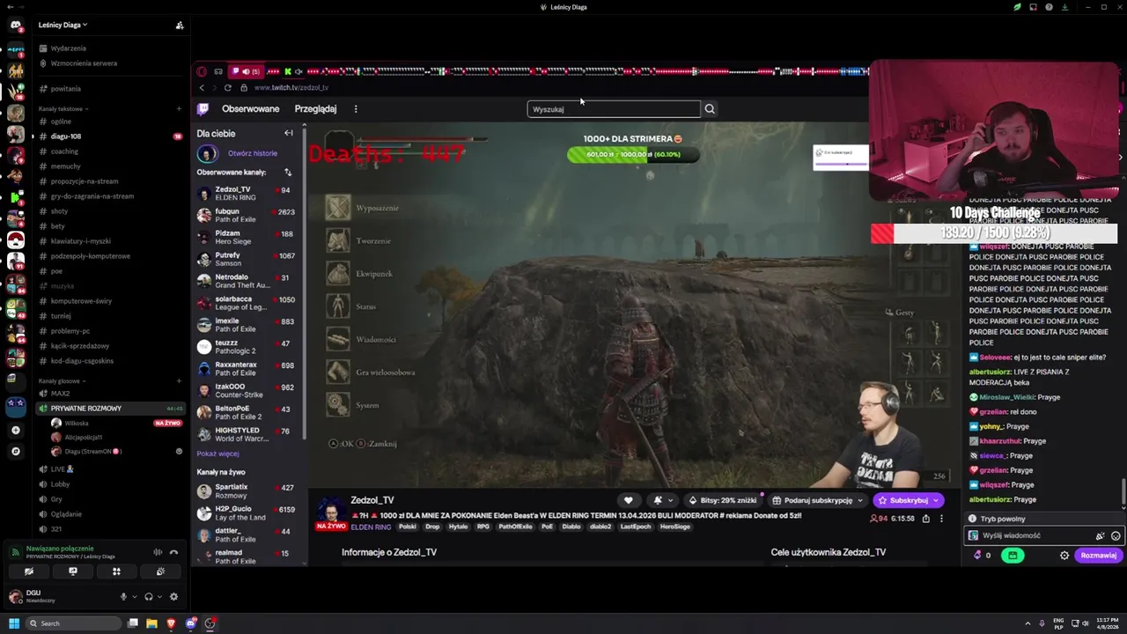Open the Twitch three-dot more menu
Viewport: 1127px width, 634px height.
click(356, 109)
